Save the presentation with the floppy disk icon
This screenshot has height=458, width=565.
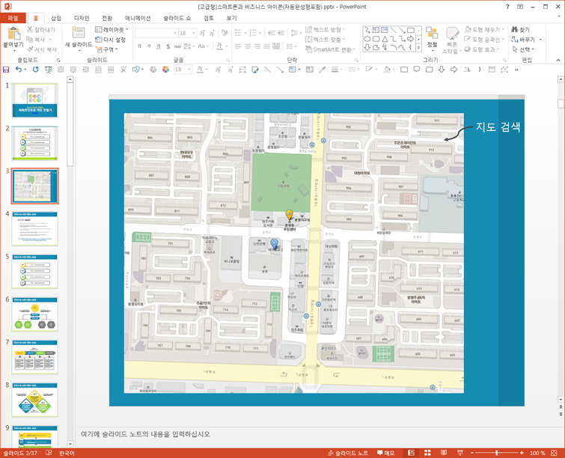(6, 70)
